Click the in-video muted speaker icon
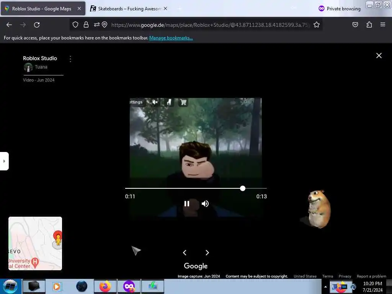392x294 pixels. click(155, 102)
